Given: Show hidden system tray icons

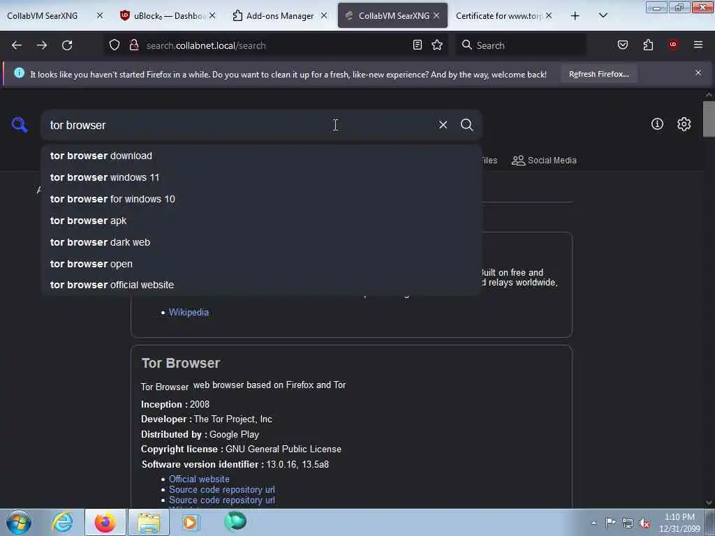Looking at the screenshot, I should tap(594, 523).
